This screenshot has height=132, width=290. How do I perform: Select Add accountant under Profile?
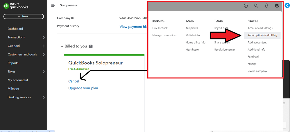(257, 42)
